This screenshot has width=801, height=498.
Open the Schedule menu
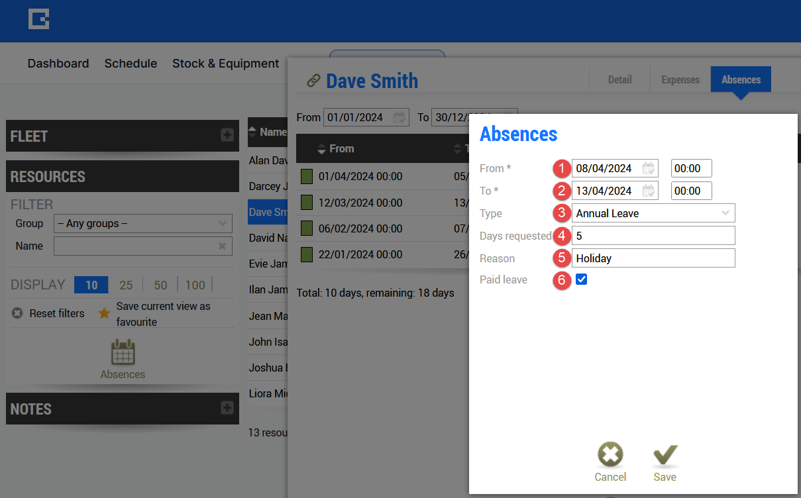click(131, 64)
